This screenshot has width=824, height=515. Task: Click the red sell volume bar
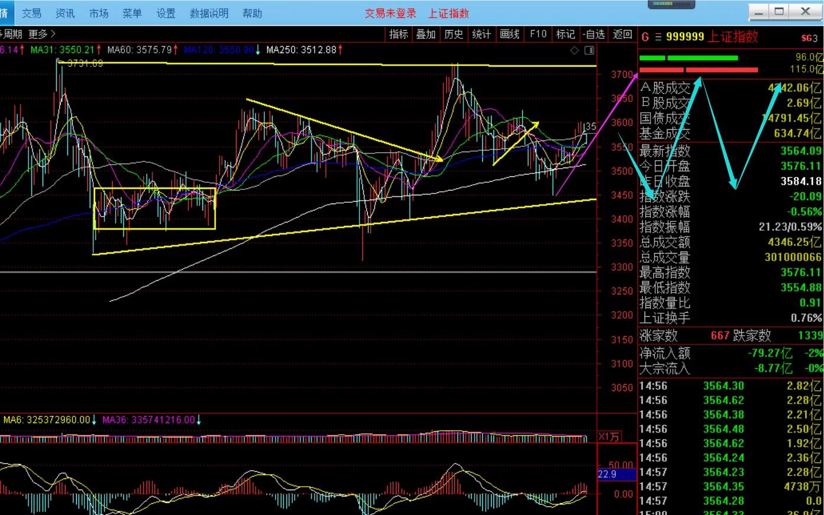(699, 70)
